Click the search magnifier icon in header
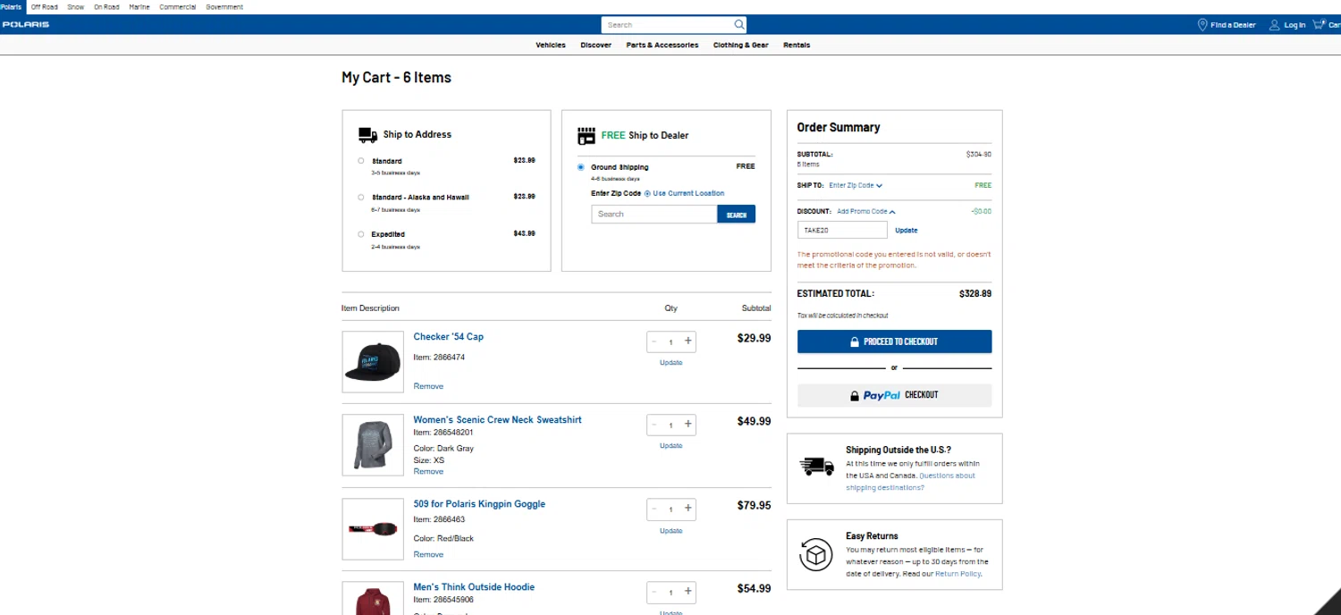Image resolution: width=1341 pixels, height=615 pixels. (738, 25)
